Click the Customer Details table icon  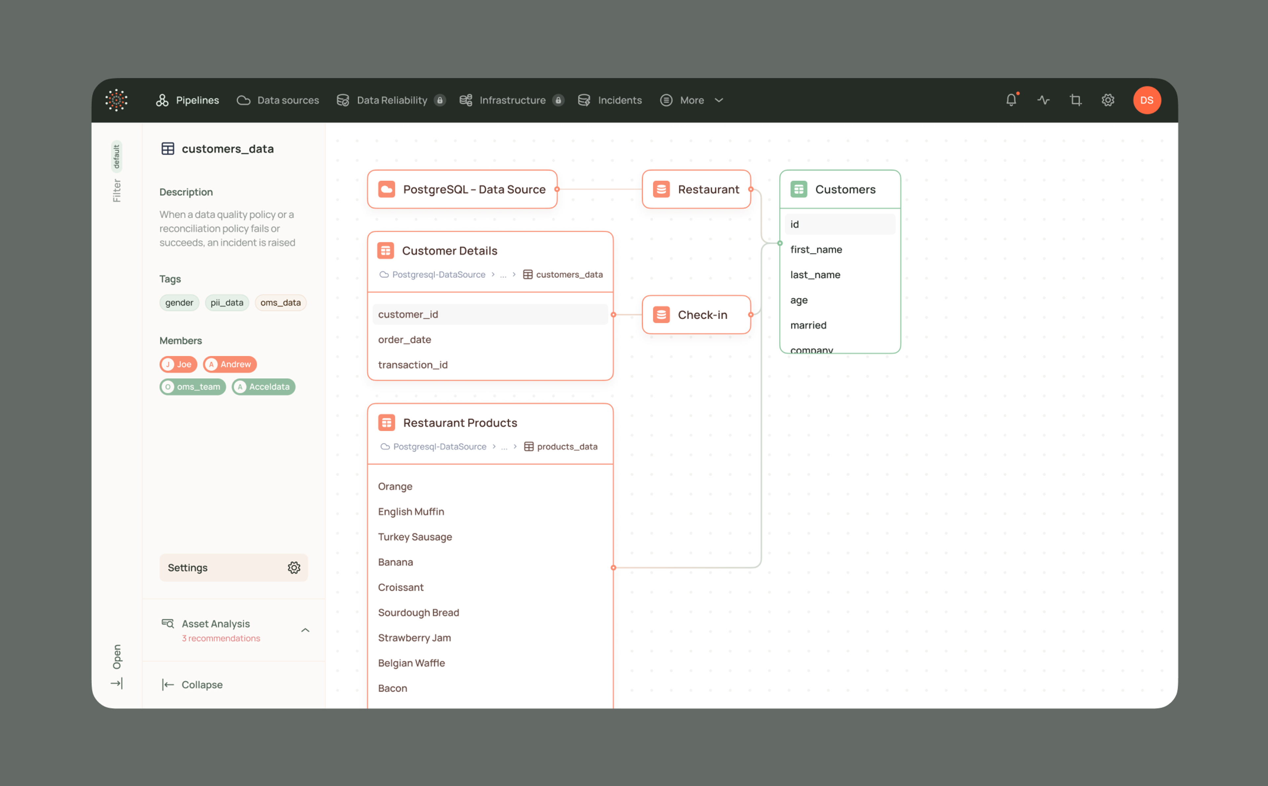385,251
